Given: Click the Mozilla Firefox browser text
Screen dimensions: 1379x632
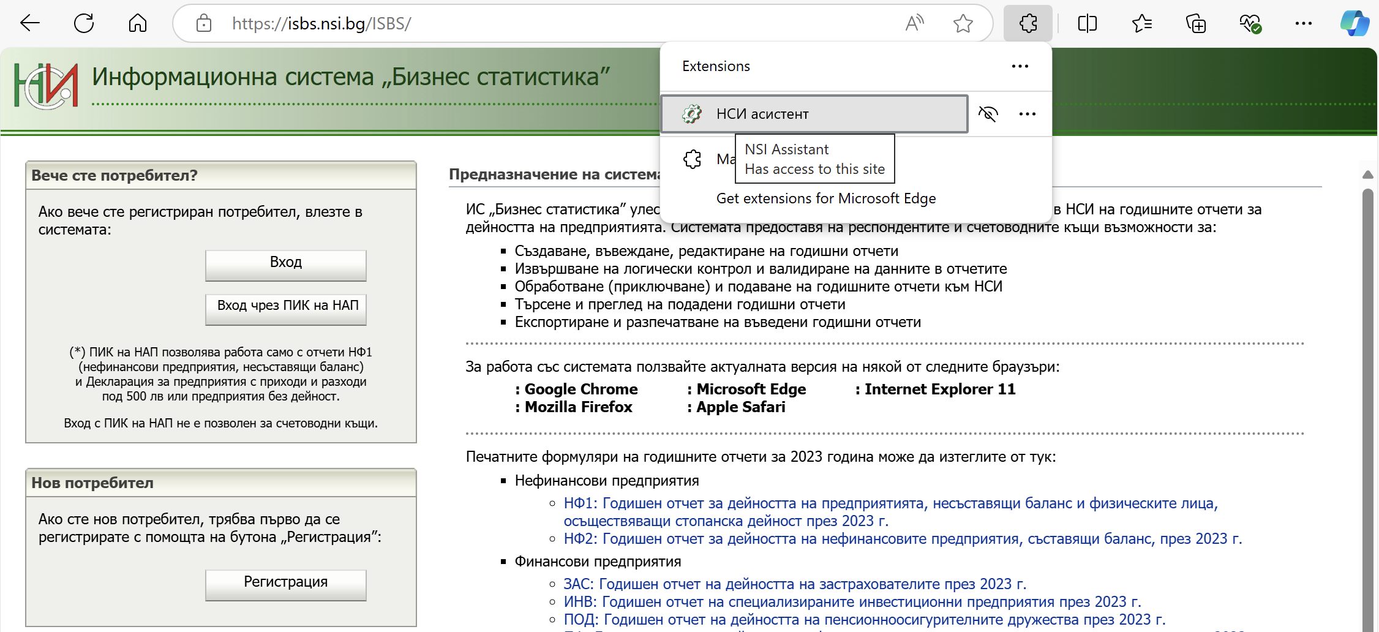Looking at the screenshot, I should pyautogui.click(x=578, y=407).
